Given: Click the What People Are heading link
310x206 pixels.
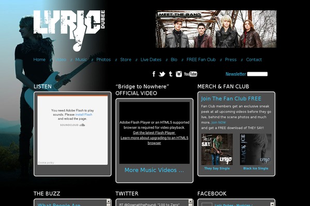Looking at the screenshot, I should click(59, 204).
